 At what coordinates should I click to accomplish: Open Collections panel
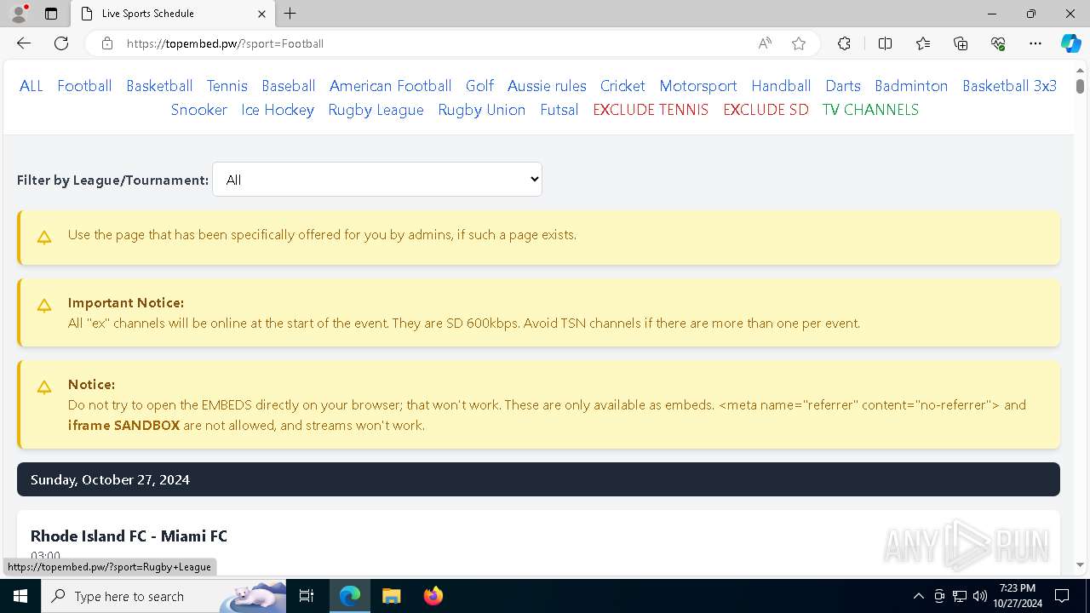[961, 43]
